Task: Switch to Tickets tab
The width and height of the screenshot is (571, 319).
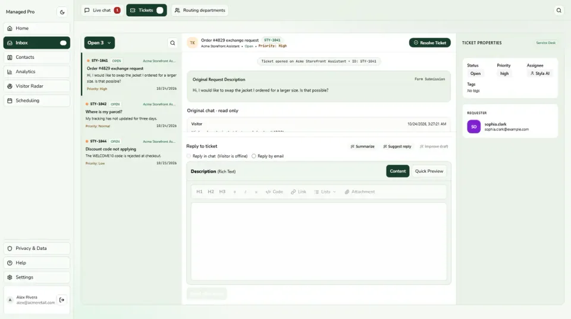Action: [146, 10]
